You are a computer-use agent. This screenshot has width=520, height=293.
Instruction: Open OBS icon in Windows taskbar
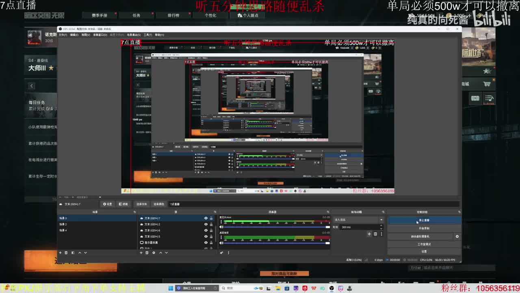(x=331, y=288)
